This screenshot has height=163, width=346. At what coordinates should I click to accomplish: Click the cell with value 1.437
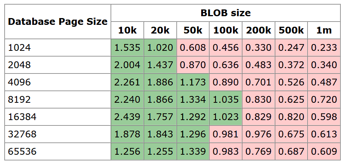click(160, 65)
